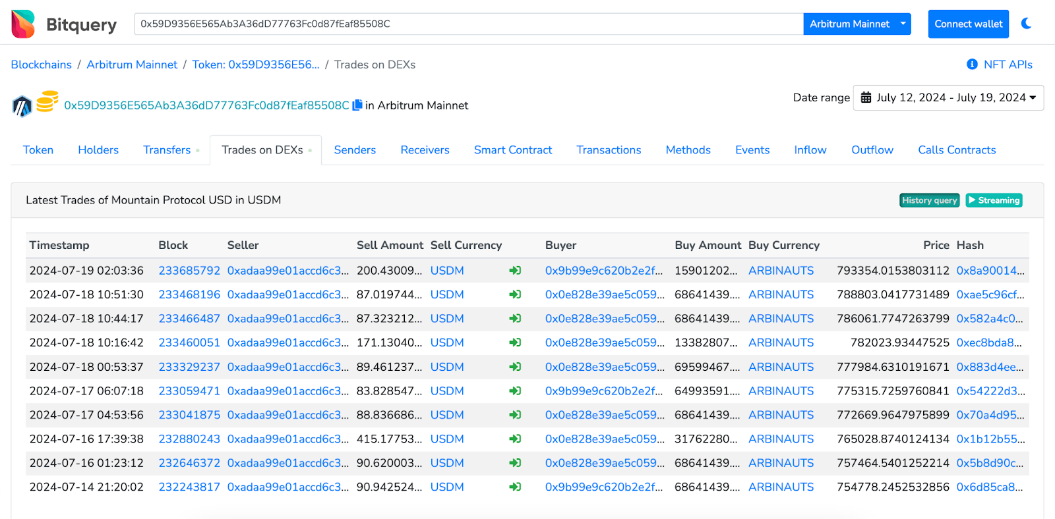Open buyer 0x9b99e9c620b2e2f in top row
This screenshot has height=519, width=1055.
pos(604,271)
